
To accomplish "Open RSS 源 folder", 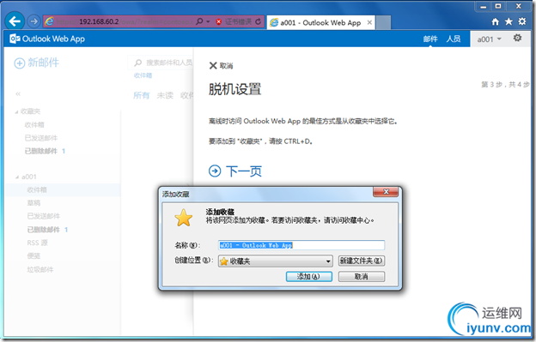I will 37,243.
